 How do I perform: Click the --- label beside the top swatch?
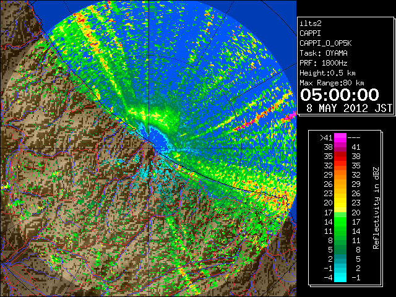pos(354,137)
